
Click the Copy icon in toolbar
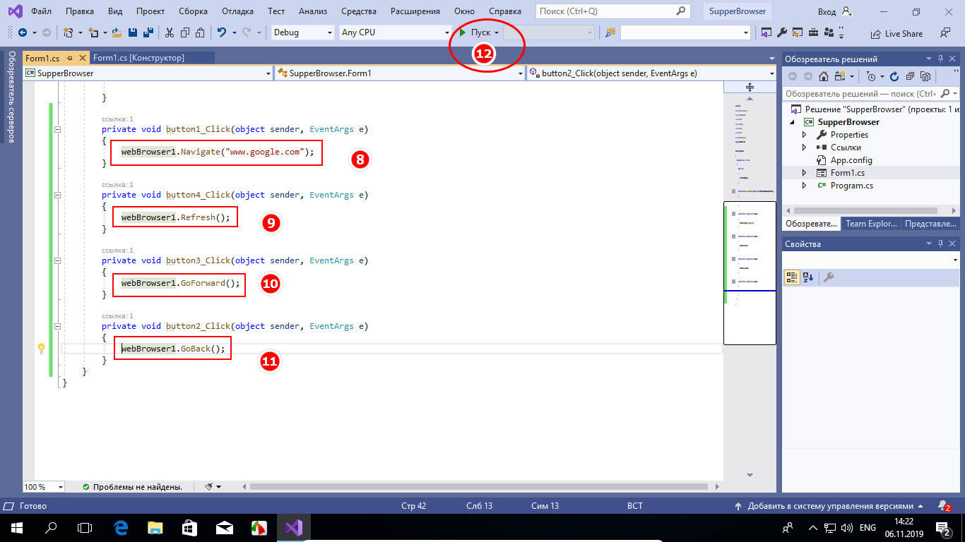point(184,32)
